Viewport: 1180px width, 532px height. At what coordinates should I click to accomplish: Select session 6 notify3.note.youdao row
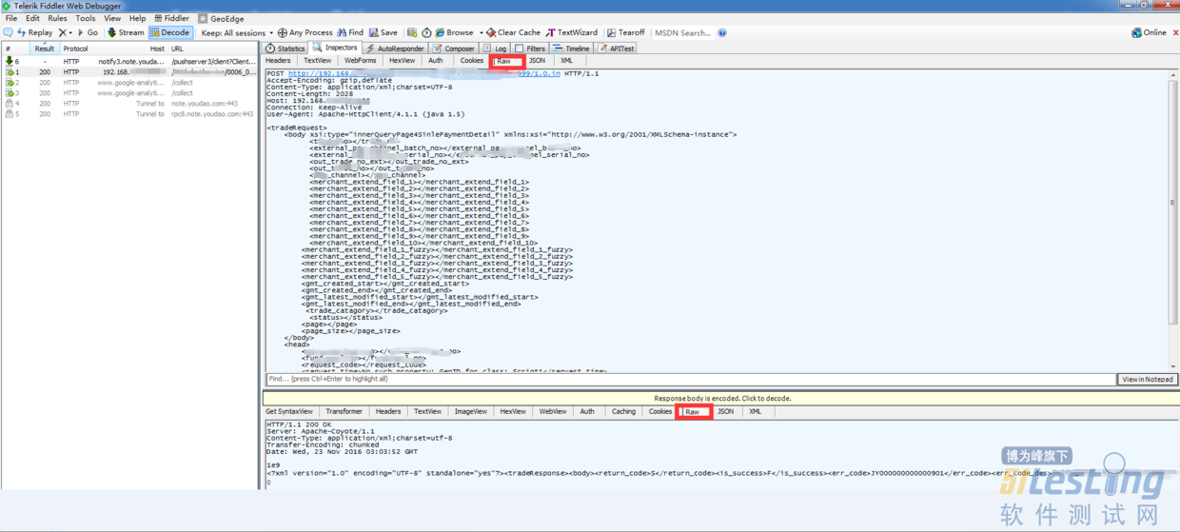129,61
